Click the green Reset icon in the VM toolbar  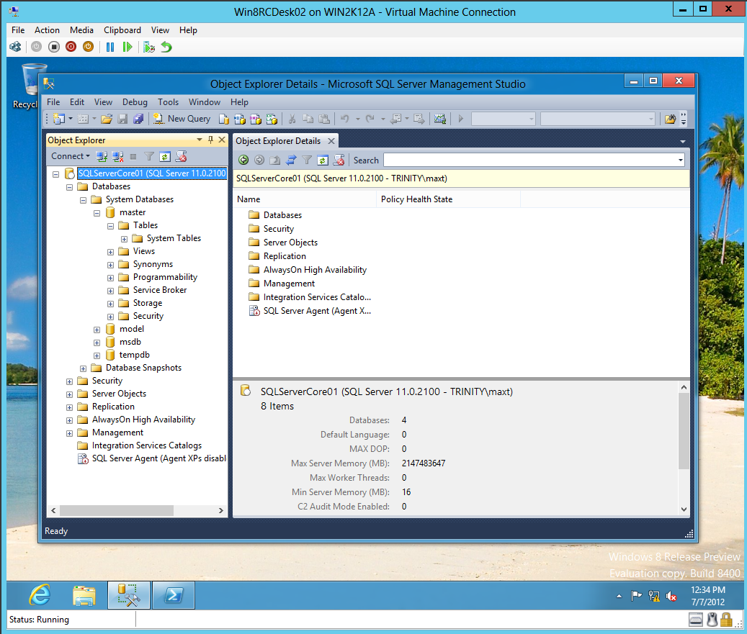[128, 47]
